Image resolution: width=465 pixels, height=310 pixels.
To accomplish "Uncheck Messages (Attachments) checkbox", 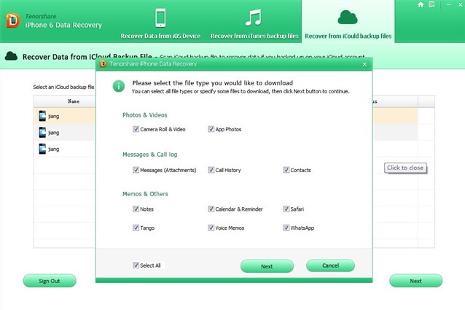I will (136, 170).
